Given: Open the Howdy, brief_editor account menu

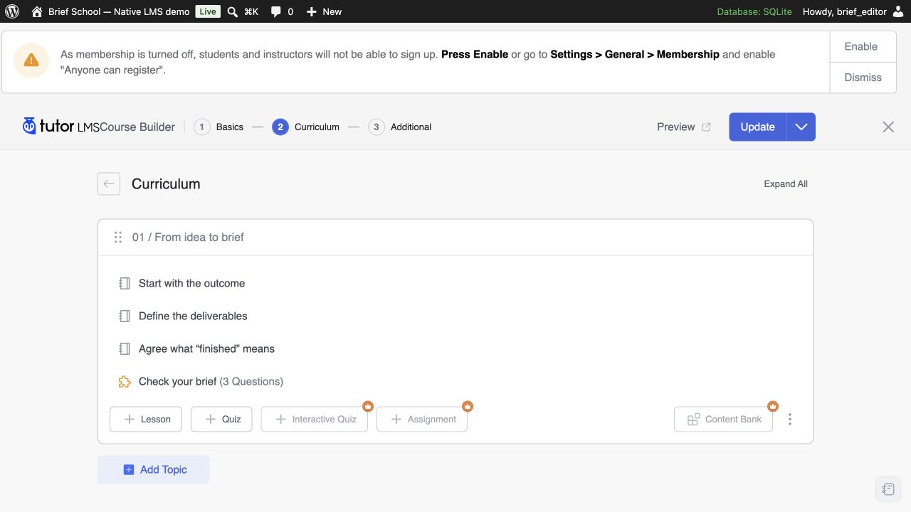Looking at the screenshot, I should [x=853, y=11].
